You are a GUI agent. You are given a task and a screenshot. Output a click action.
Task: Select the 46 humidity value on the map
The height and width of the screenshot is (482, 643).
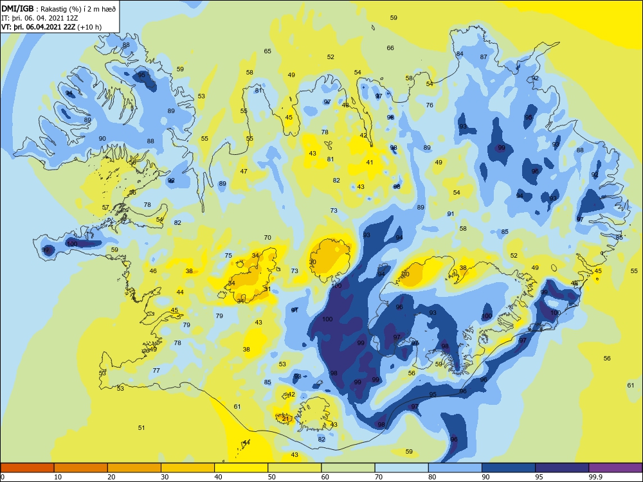[153, 271]
